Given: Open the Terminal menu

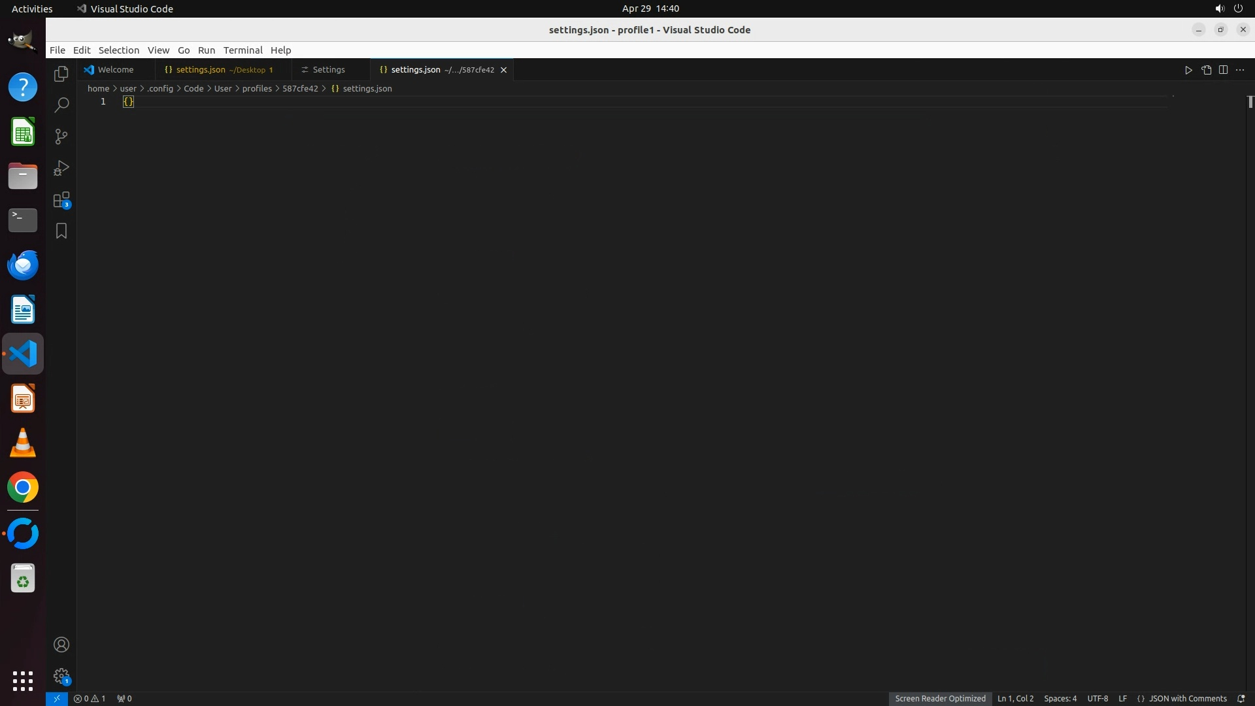Looking at the screenshot, I should (x=243, y=50).
